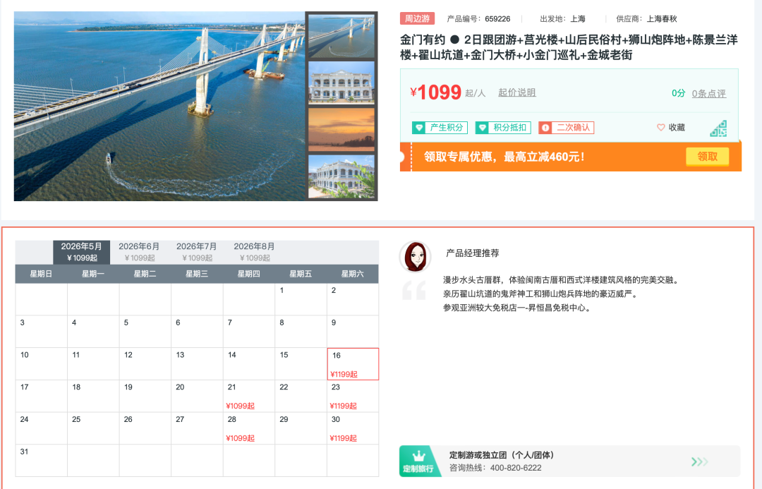Click the 二次确认 warning badge

click(x=566, y=127)
